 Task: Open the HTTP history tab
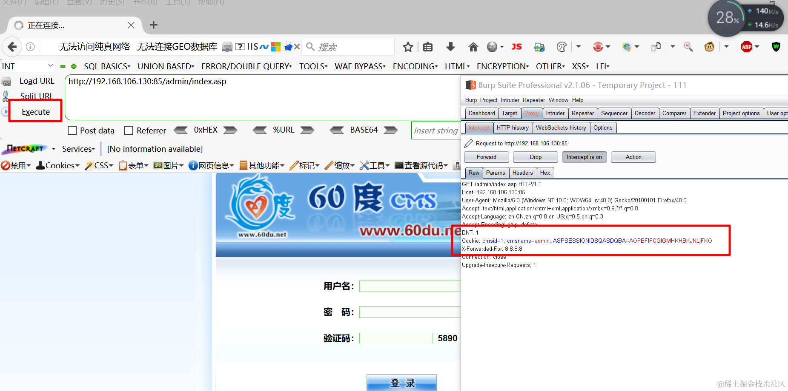pyautogui.click(x=513, y=127)
